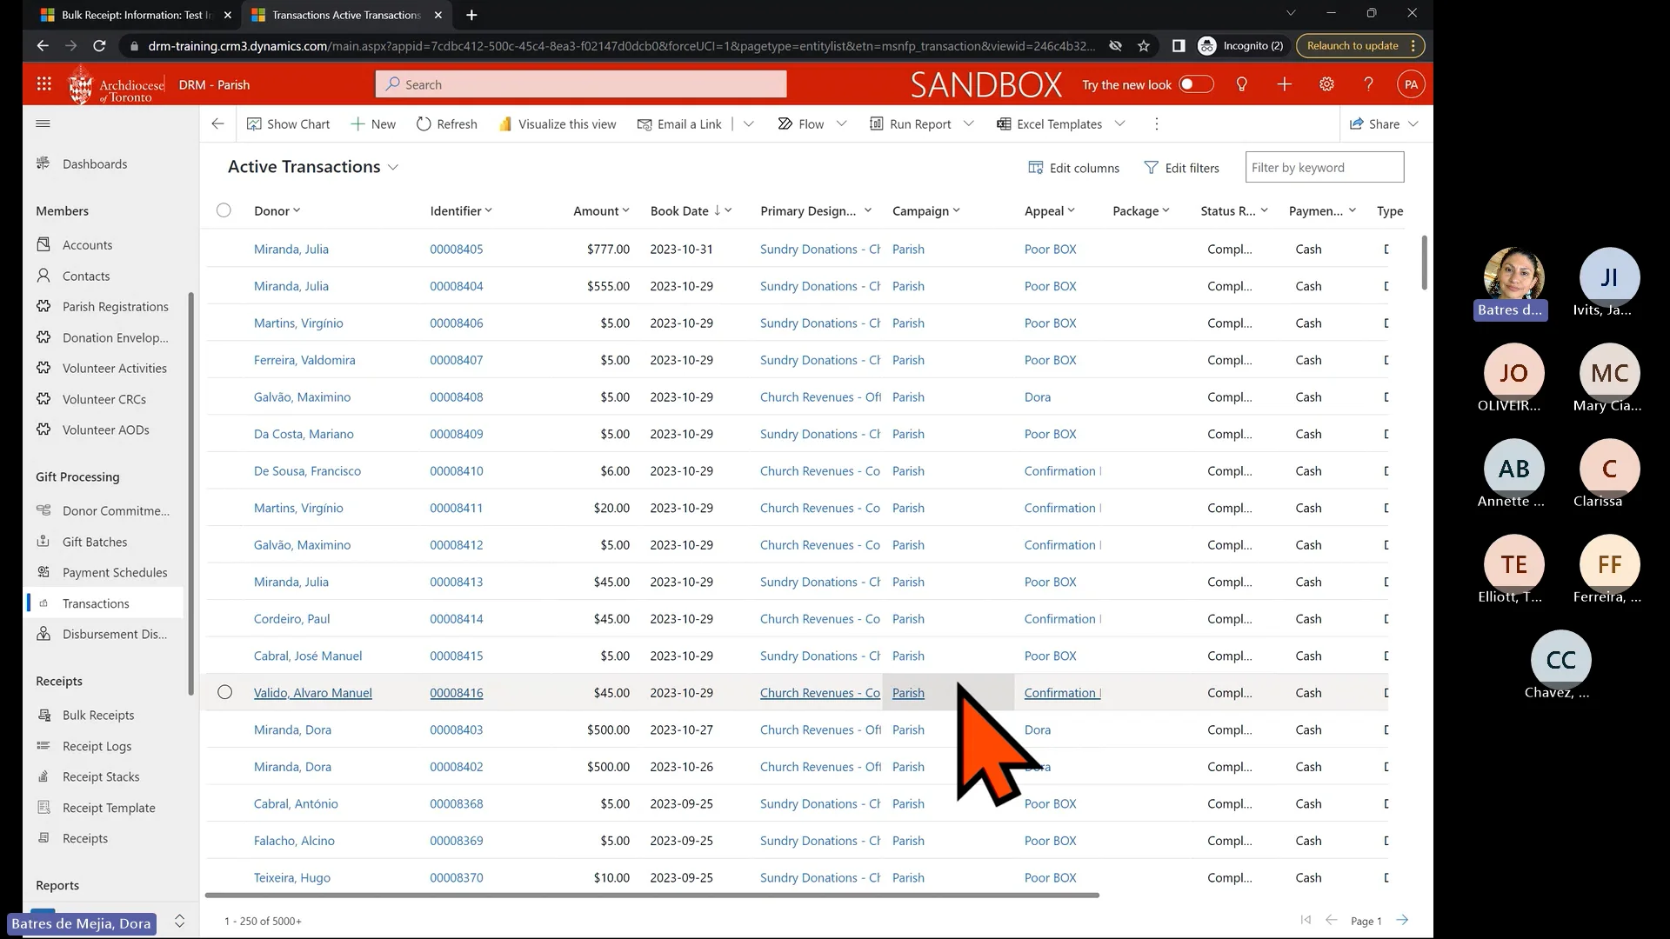The height and width of the screenshot is (939, 1670).
Task: Click the lightbulb assistant icon
Action: (1242, 84)
